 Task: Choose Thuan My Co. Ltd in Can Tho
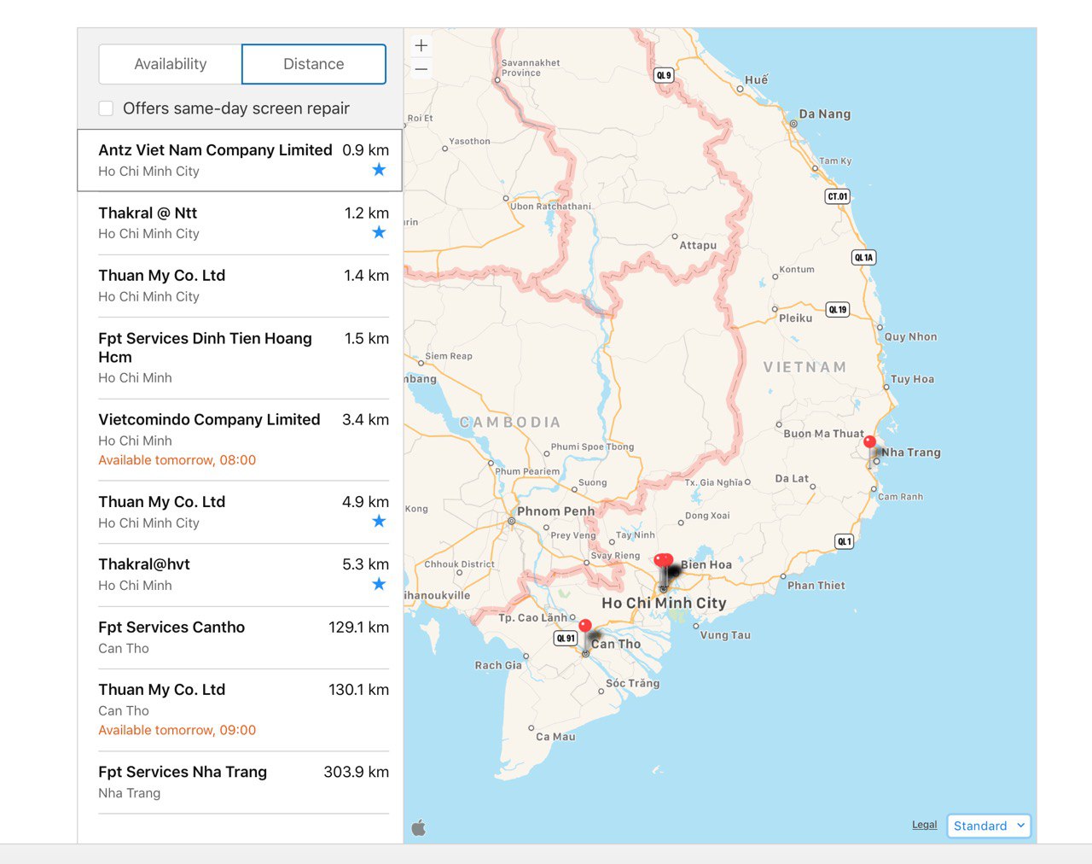(243, 710)
